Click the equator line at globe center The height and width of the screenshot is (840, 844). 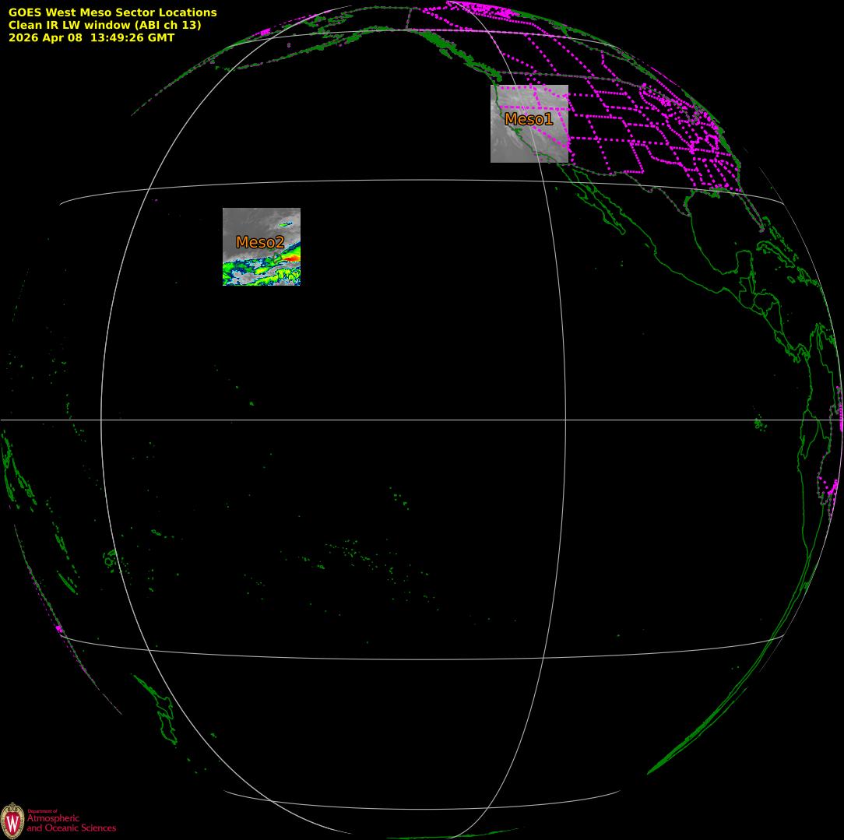pyautogui.click(x=334, y=420)
